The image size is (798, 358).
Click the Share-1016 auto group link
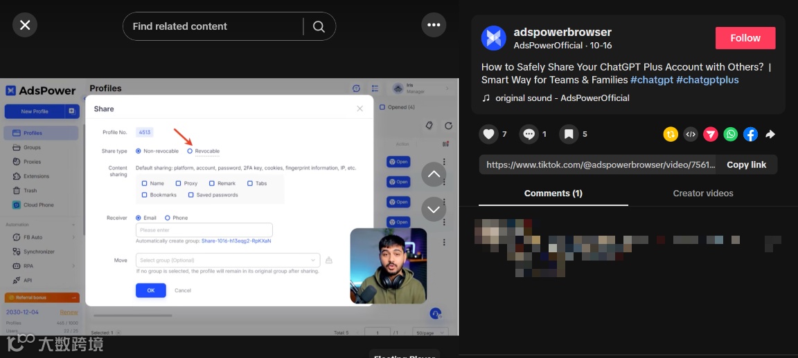236,241
